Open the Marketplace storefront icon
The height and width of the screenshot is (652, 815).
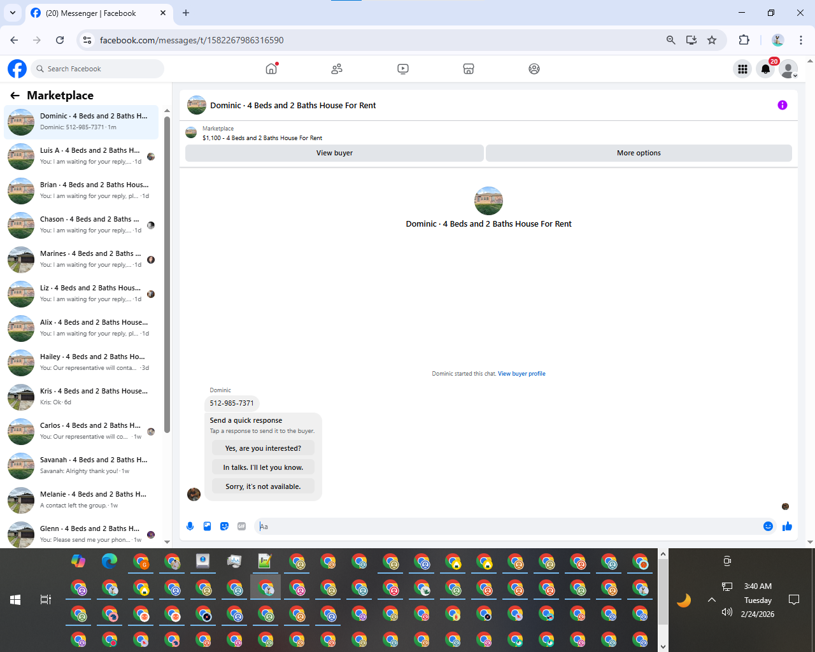coord(469,69)
